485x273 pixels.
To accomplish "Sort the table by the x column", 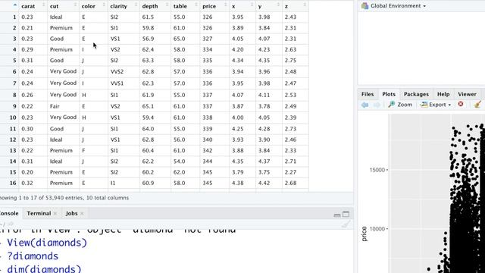I will tap(242, 6).
